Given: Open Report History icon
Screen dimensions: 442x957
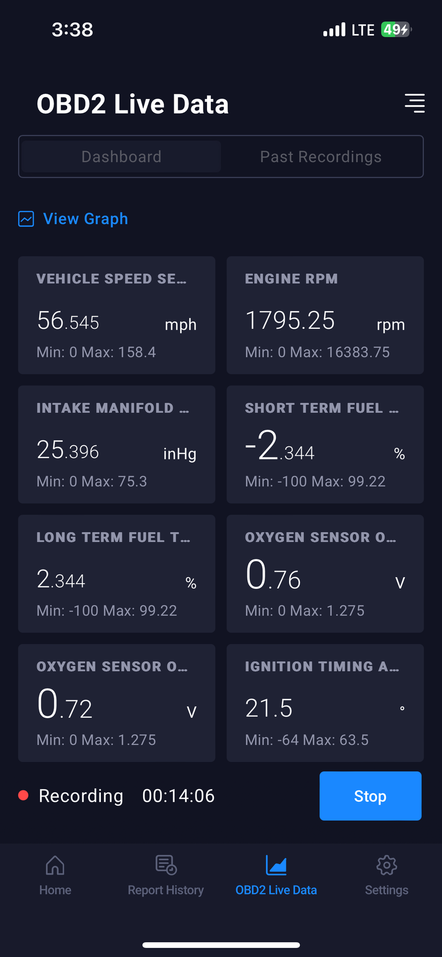Looking at the screenshot, I should [166, 866].
